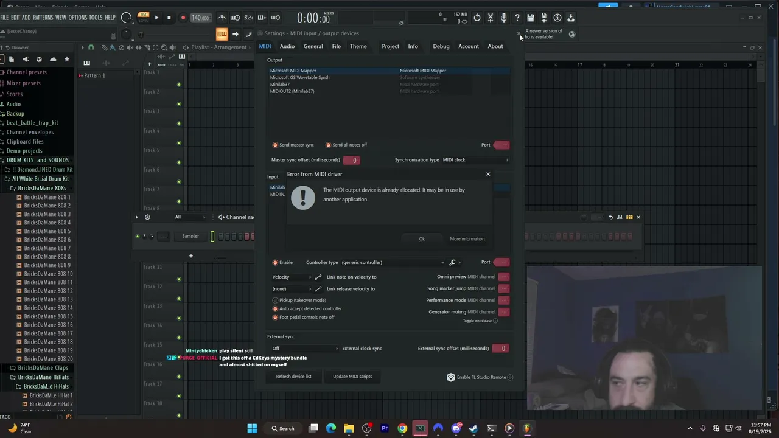Viewport: 779px width, 438px height.
Task: Open the project info icon
Action: tap(557, 18)
